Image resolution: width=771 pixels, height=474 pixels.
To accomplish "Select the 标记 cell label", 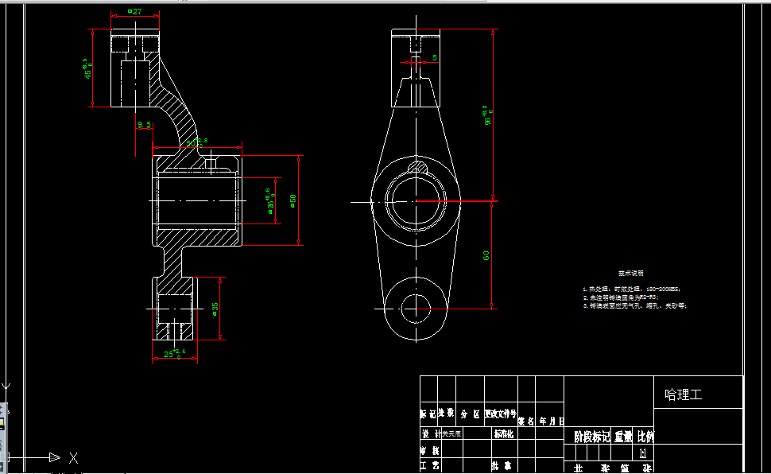I will tap(428, 414).
